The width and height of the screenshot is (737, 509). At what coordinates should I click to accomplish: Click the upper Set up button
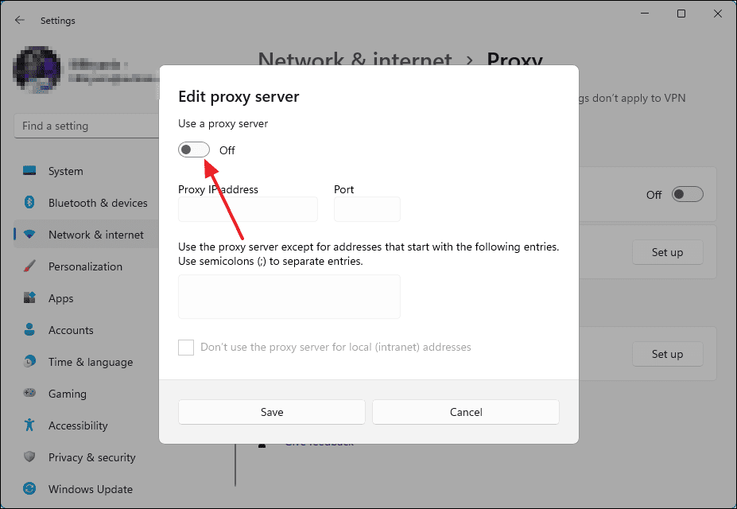(668, 252)
